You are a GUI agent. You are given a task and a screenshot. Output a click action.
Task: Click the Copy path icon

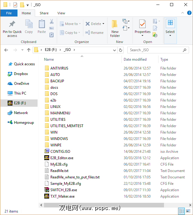point(52,28)
